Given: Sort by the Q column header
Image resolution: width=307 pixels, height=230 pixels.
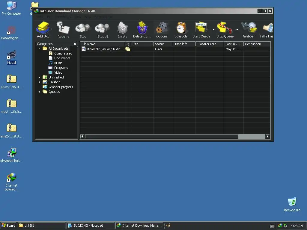Looking at the screenshot, I should tap(128, 44).
